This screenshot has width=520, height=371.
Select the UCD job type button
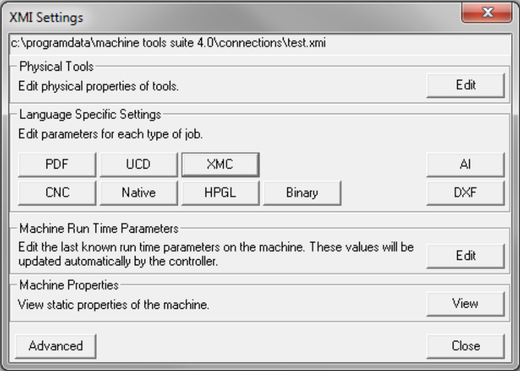138,164
